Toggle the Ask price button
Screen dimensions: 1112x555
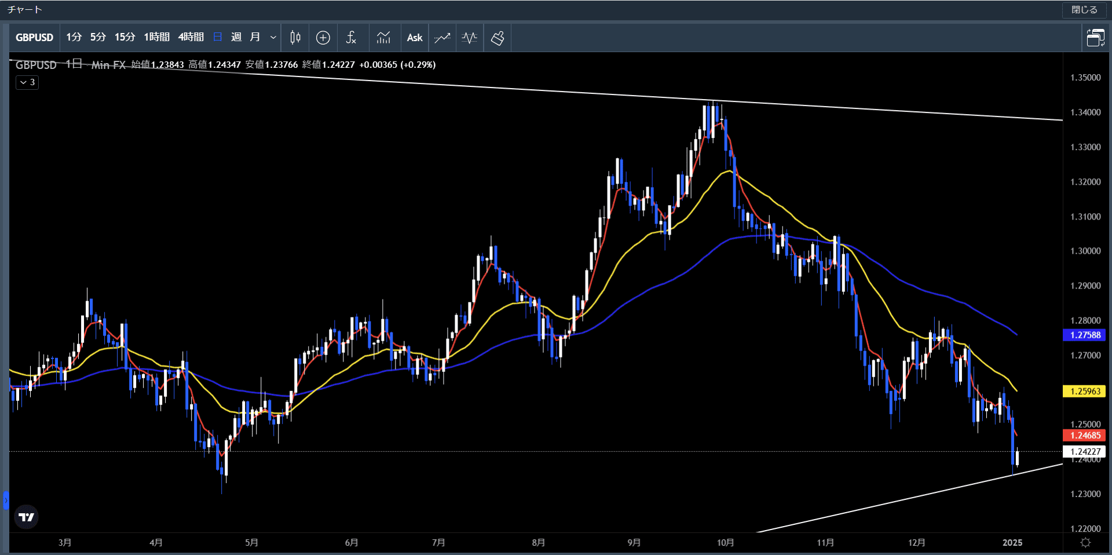pyautogui.click(x=415, y=38)
